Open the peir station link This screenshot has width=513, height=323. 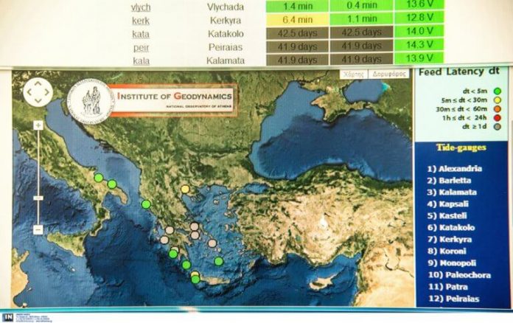(140, 47)
